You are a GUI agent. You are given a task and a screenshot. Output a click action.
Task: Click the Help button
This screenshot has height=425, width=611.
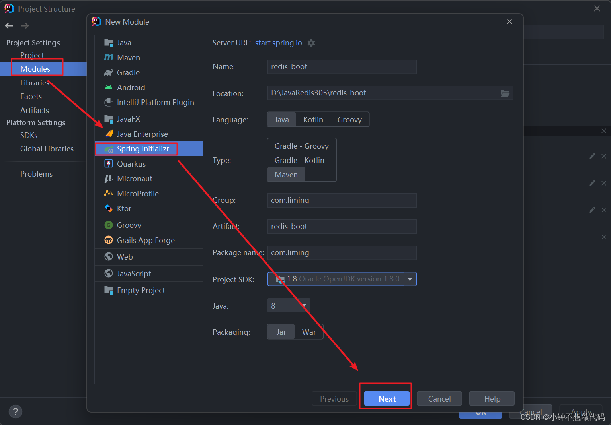pyautogui.click(x=492, y=399)
